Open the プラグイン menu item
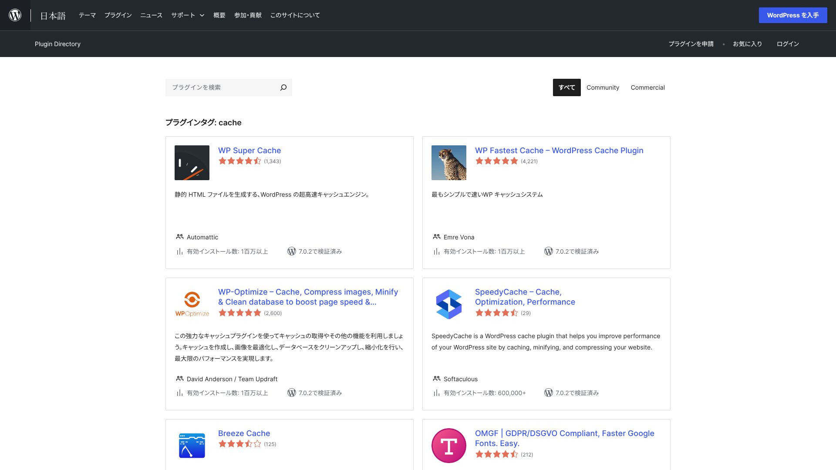 (x=118, y=15)
